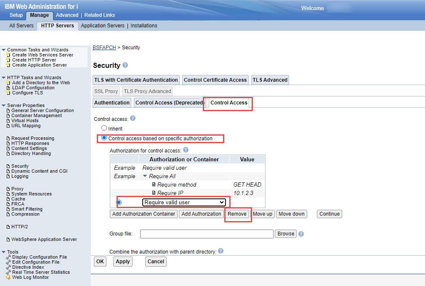Collapse Server Properties section
The height and width of the screenshot is (286, 425).
pyautogui.click(x=3, y=105)
